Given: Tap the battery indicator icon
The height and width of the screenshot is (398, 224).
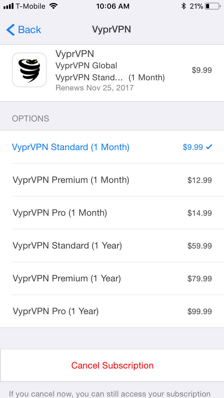Looking at the screenshot, I should (x=212, y=6).
